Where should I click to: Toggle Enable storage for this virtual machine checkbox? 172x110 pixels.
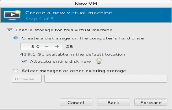tap(10, 30)
